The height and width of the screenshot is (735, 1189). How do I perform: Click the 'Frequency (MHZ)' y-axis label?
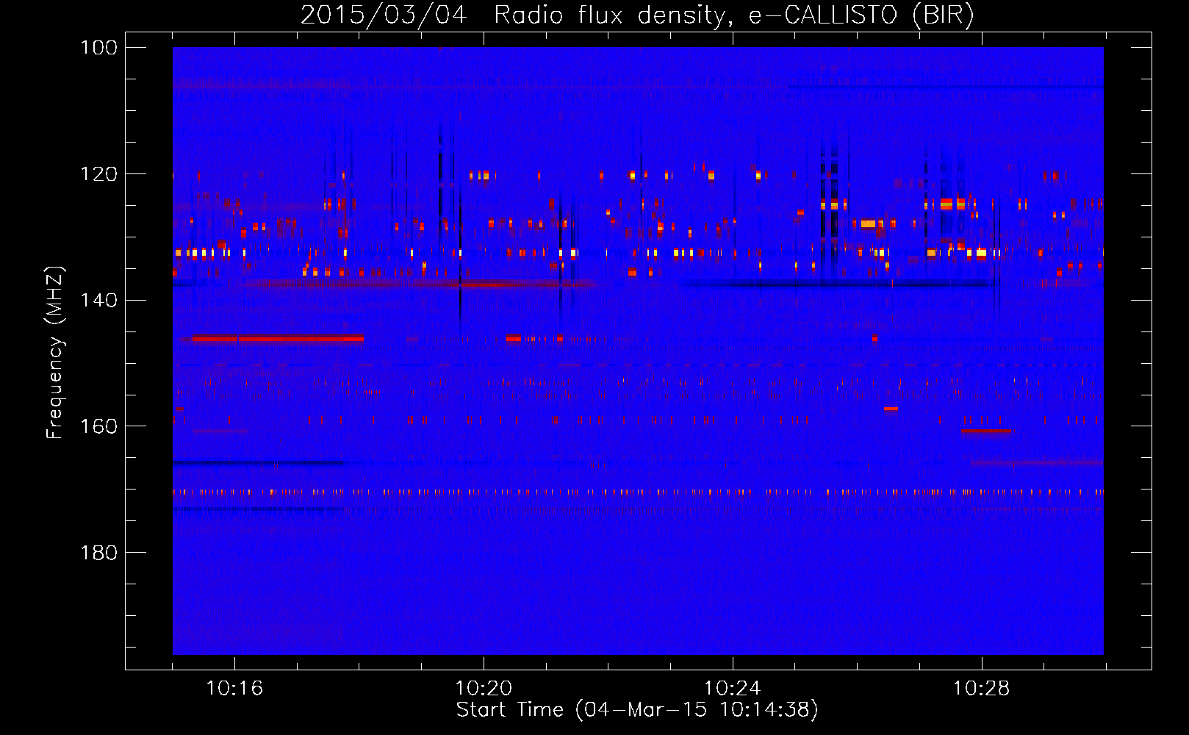tap(55, 353)
